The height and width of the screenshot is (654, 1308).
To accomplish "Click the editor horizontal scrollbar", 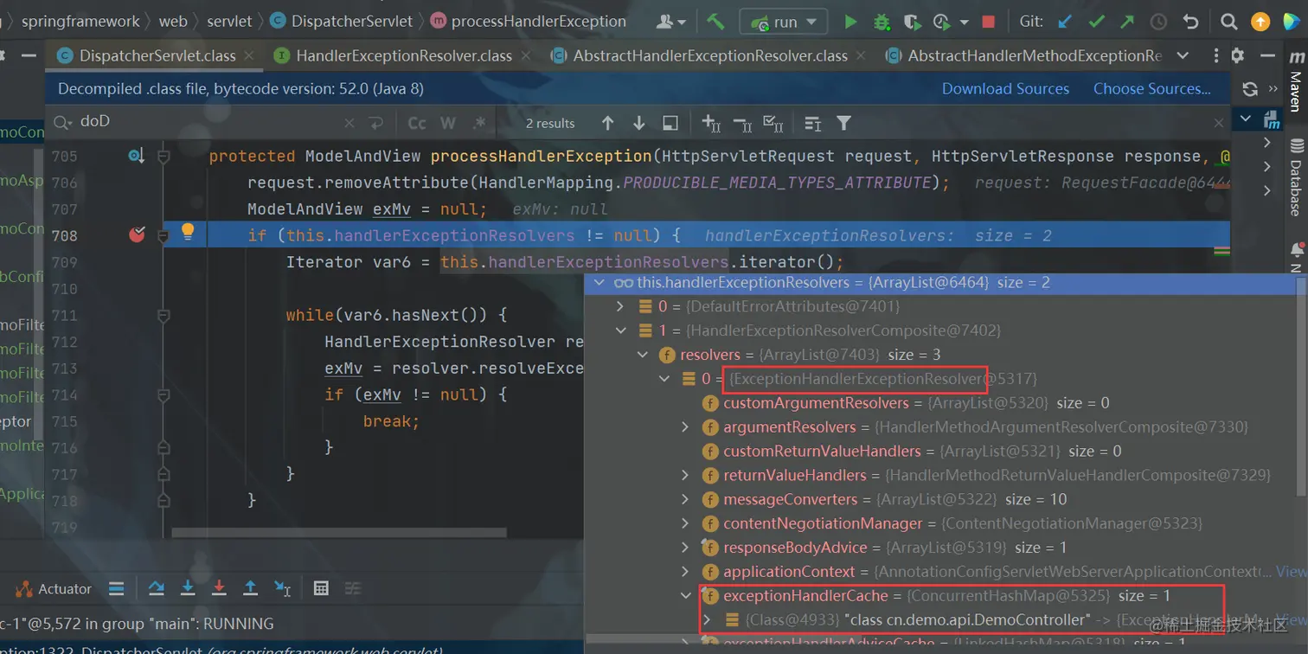I will [338, 533].
